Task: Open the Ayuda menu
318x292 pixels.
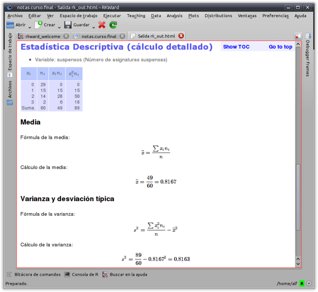Action: (x=301, y=16)
